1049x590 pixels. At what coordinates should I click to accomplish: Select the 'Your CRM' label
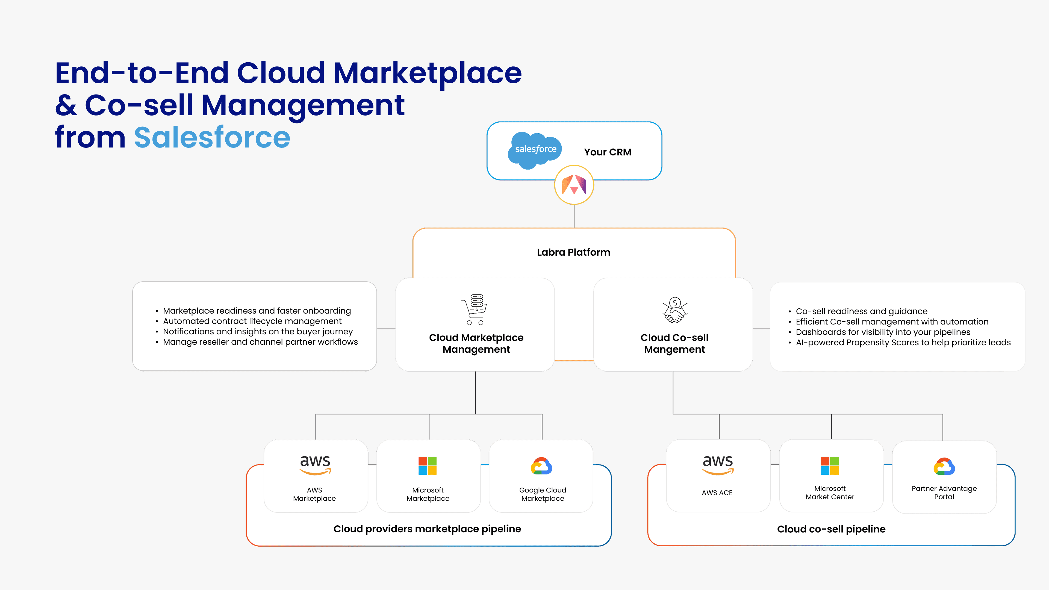pyautogui.click(x=608, y=152)
